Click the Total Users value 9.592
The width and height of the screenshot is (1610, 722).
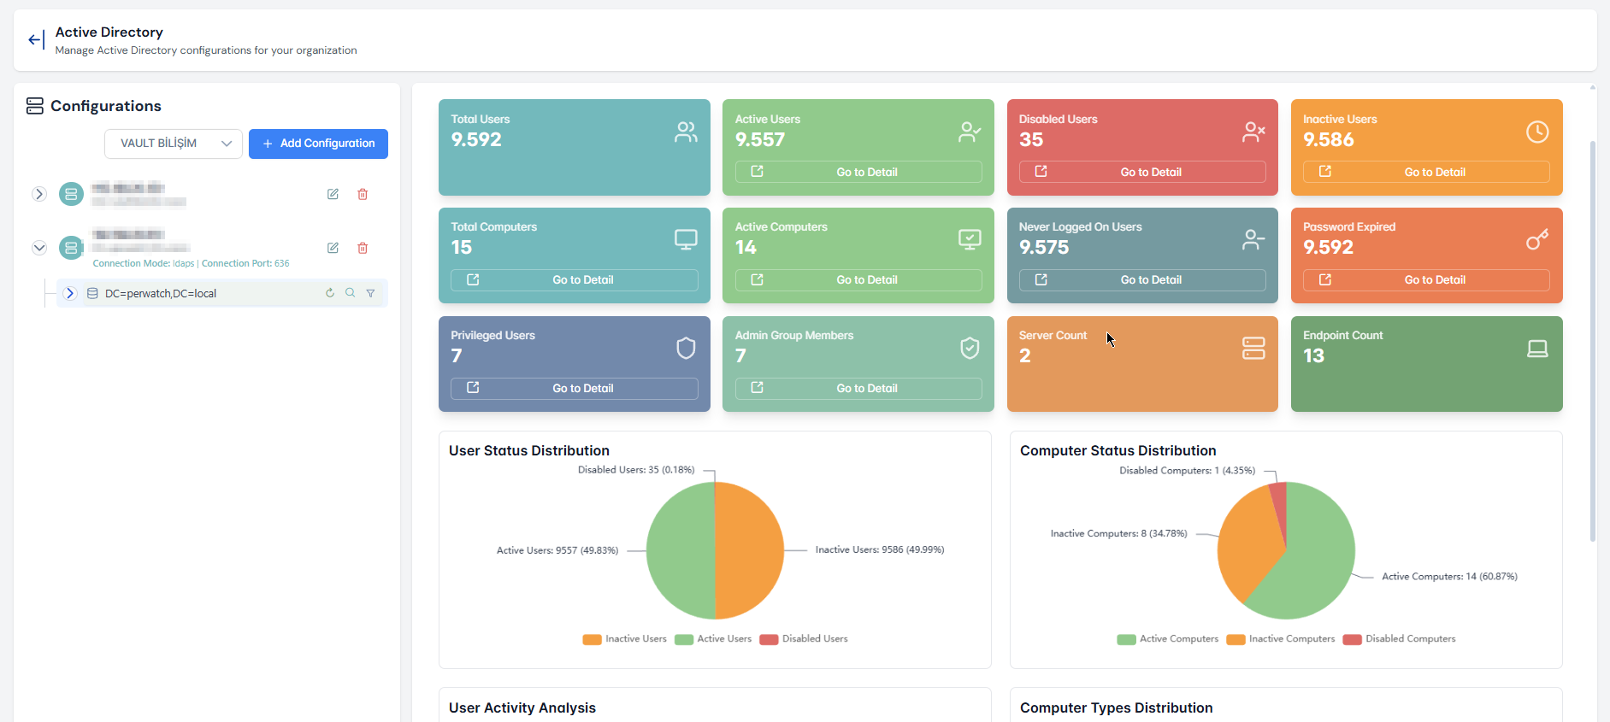476,139
